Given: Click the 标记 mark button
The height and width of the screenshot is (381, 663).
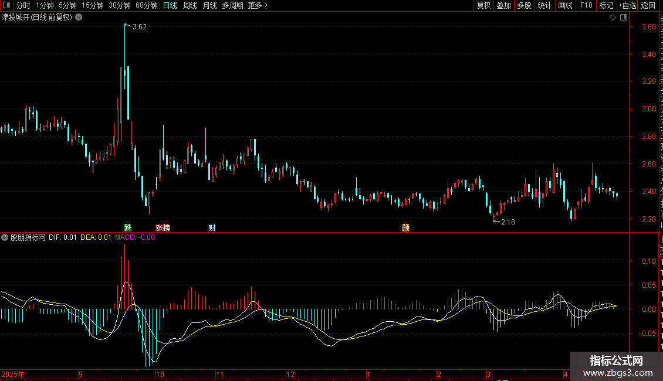Looking at the screenshot, I should coord(606,5).
